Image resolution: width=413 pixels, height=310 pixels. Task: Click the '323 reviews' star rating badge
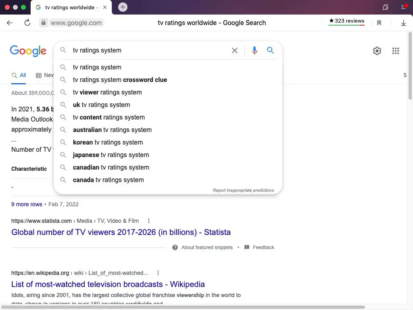pyautogui.click(x=346, y=21)
